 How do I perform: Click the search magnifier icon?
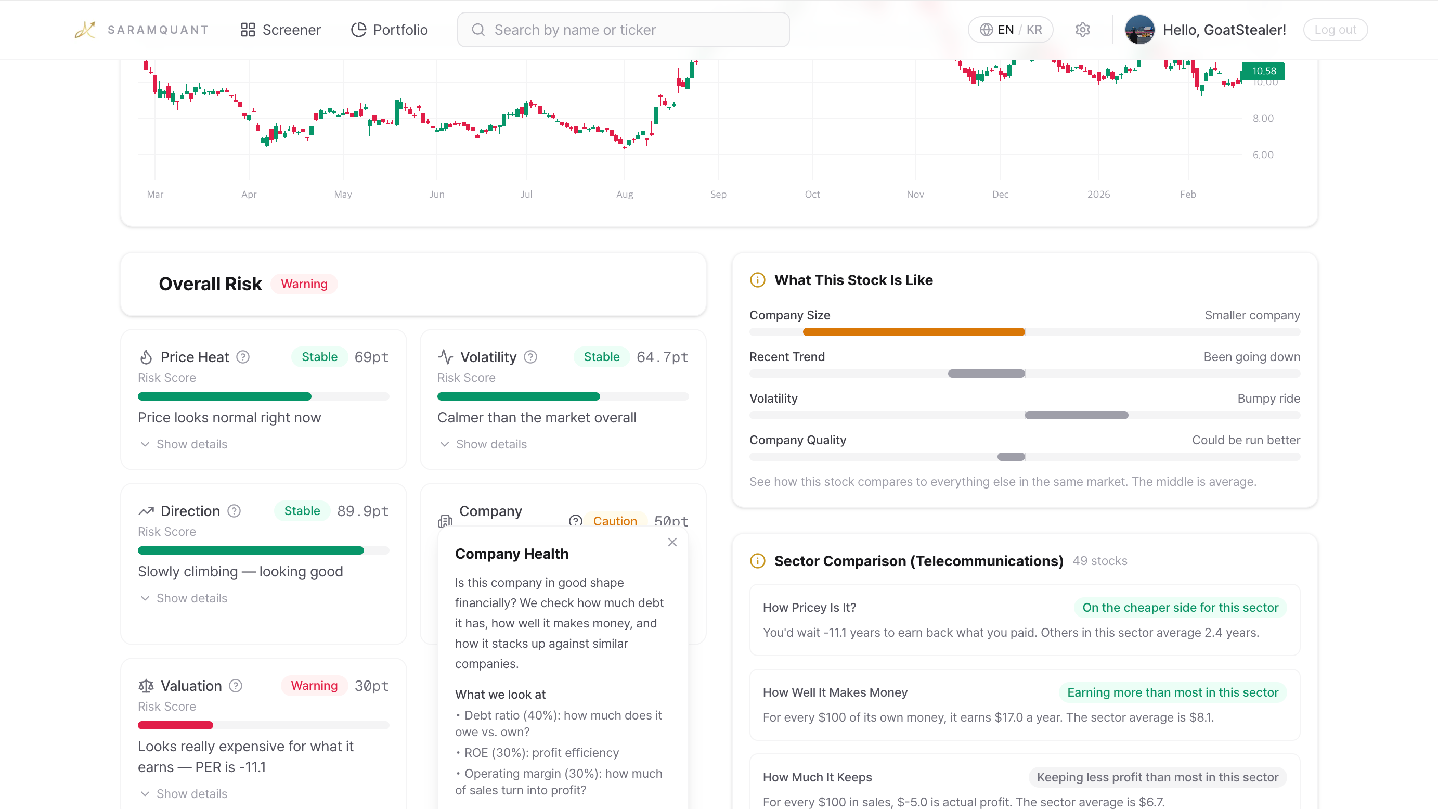point(478,30)
